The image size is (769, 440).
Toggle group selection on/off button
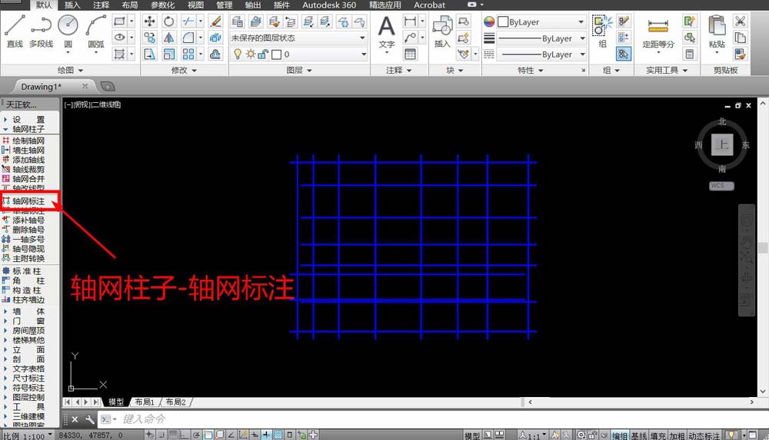(624, 54)
